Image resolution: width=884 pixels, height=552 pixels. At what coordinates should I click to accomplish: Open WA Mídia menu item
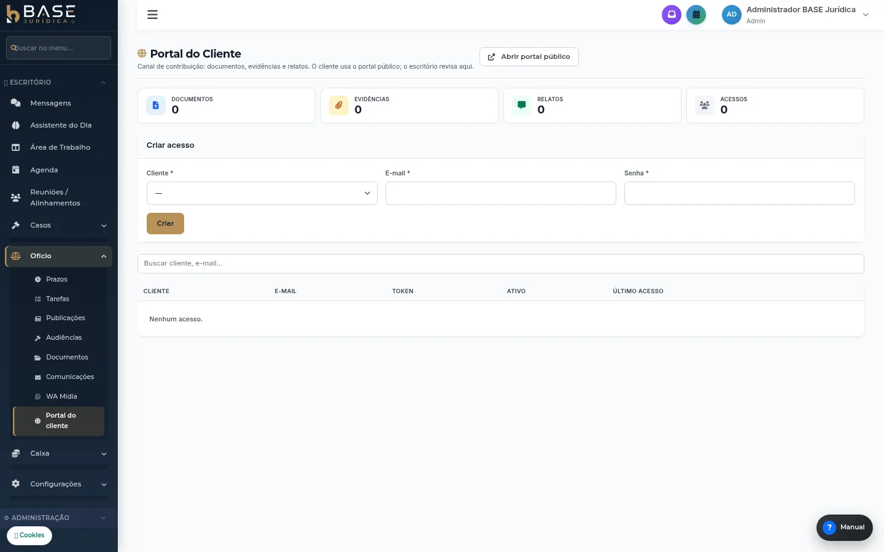pyautogui.click(x=59, y=396)
